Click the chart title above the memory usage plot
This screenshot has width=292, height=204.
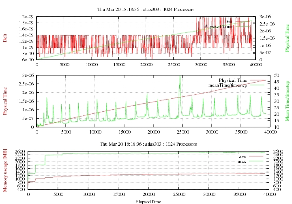click(x=148, y=144)
